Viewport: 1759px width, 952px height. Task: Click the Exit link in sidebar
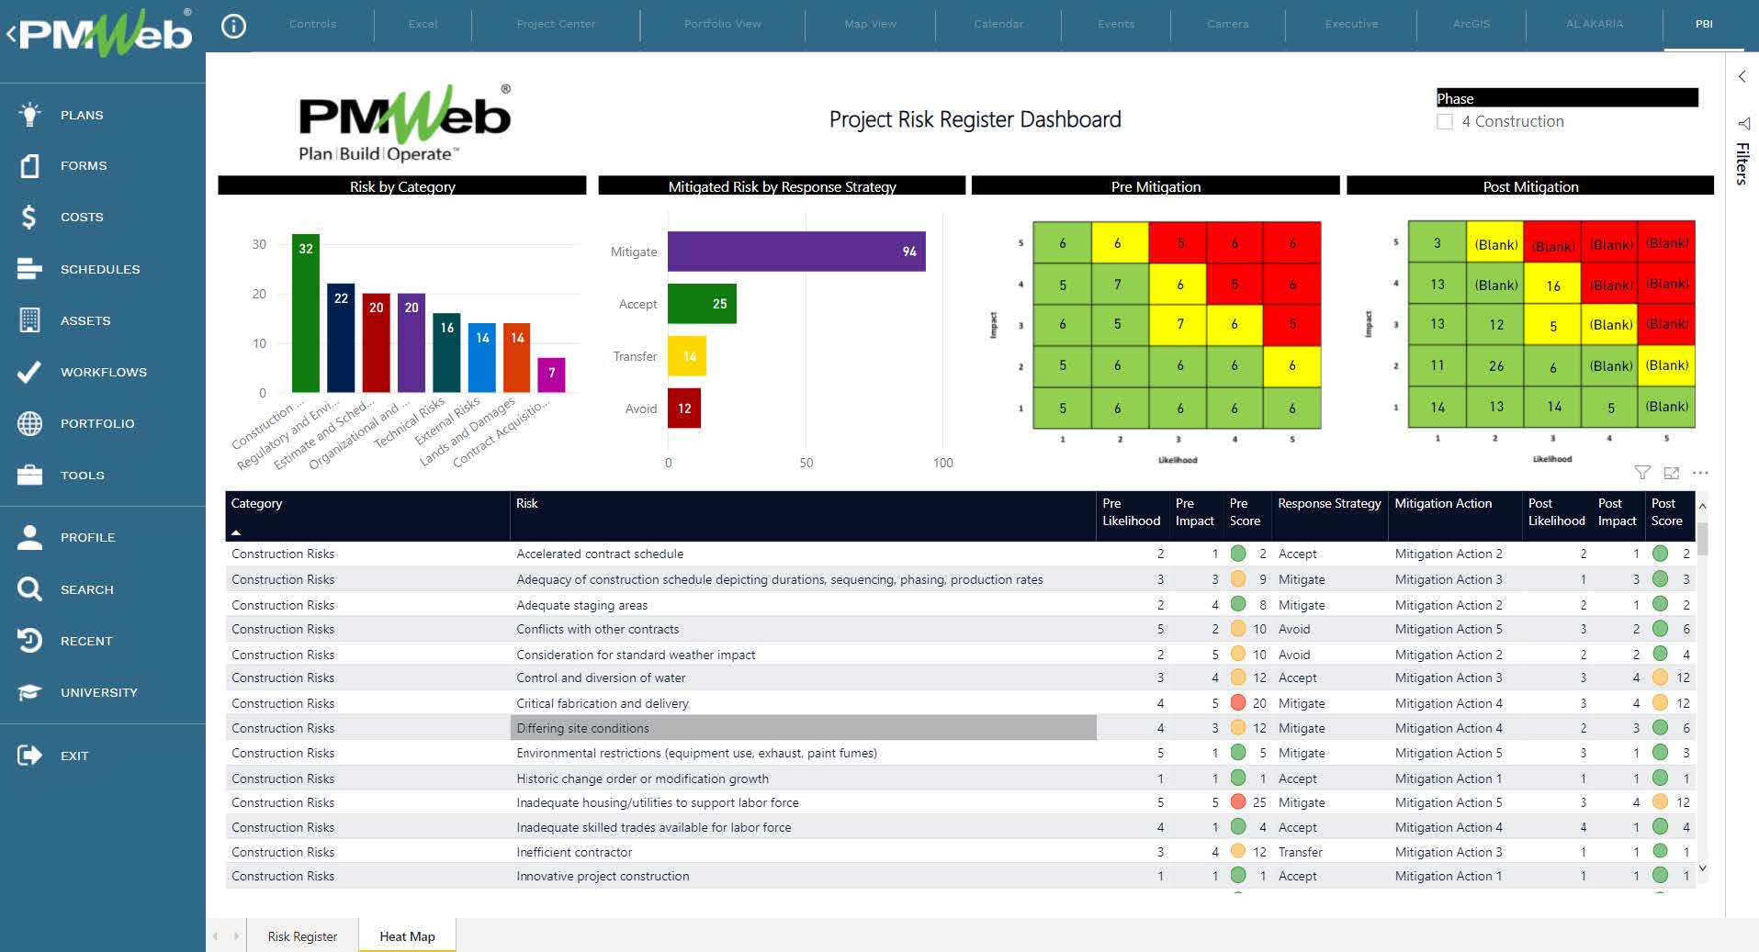coord(74,756)
